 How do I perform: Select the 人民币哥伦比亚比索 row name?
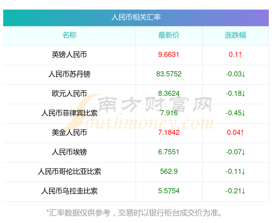[x=69, y=172]
